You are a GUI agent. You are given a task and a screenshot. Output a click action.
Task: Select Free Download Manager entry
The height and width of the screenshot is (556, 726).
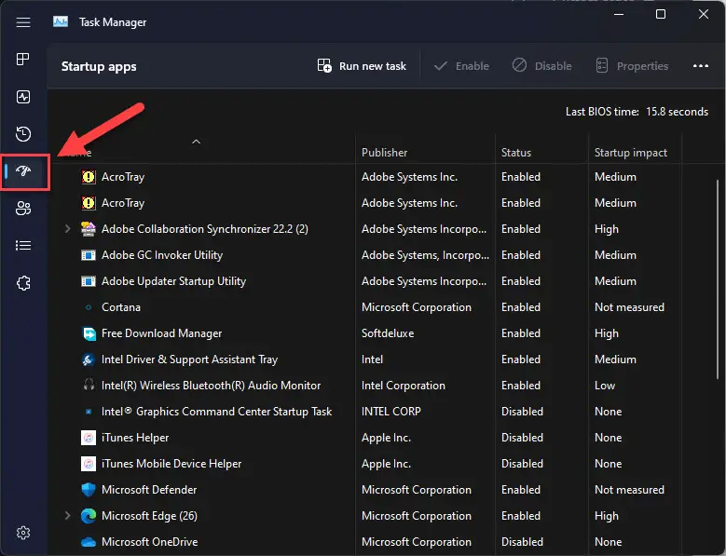coord(161,333)
